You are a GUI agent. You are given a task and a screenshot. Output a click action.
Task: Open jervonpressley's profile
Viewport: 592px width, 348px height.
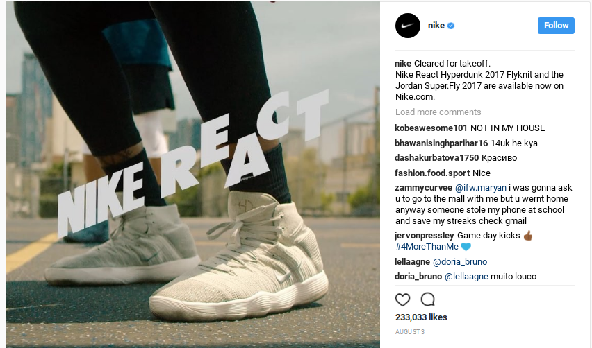tap(425, 236)
